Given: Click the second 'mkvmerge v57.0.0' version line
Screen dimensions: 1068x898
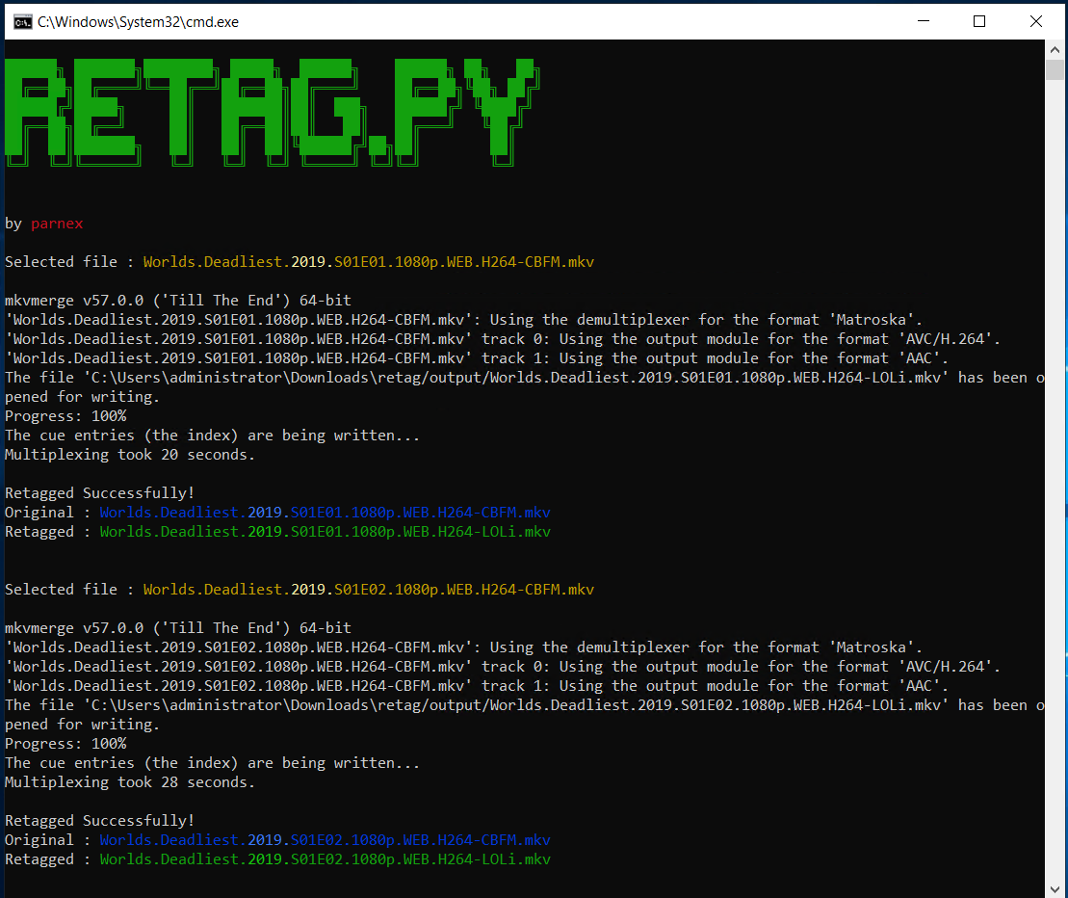Looking at the screenshot, I should 178,628.
